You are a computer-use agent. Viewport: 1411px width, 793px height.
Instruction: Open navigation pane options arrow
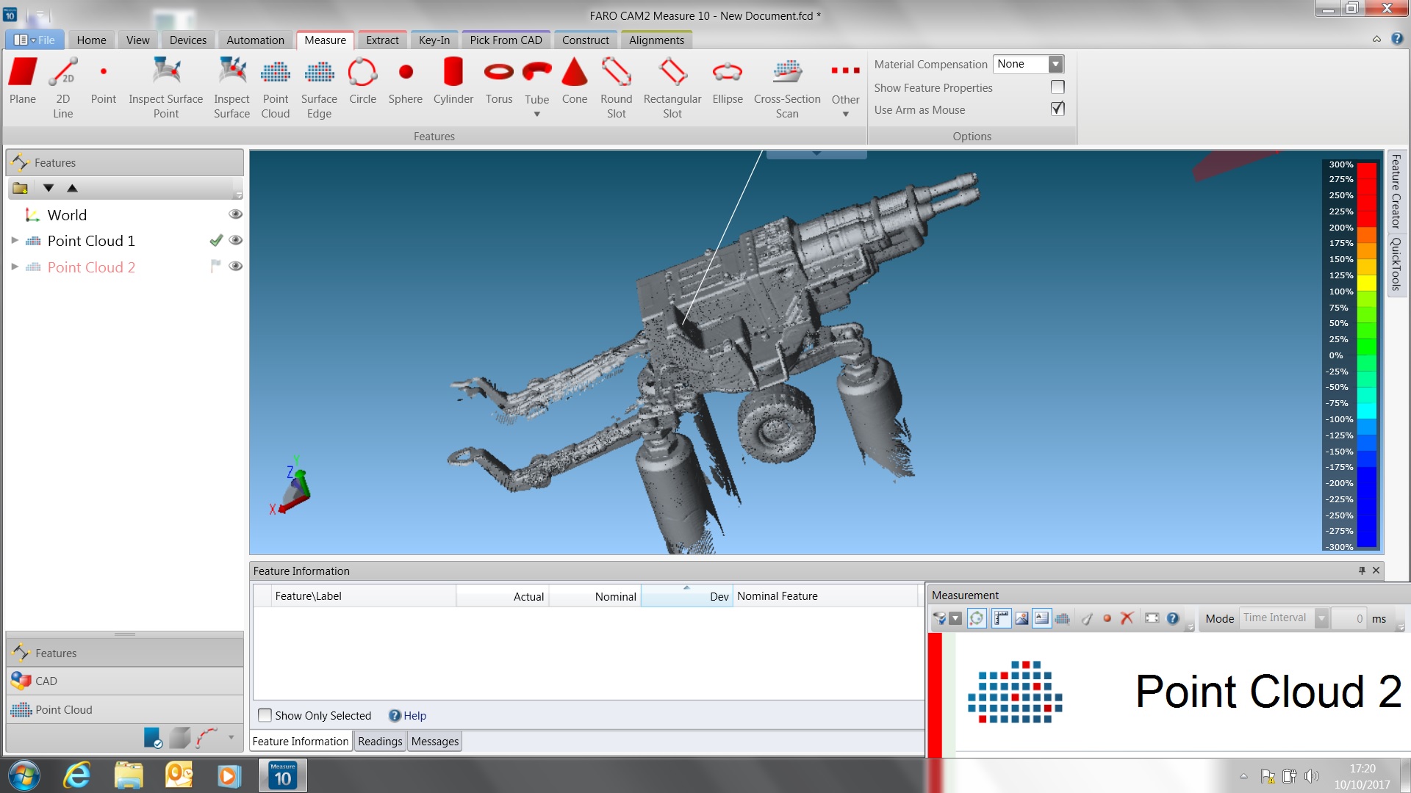[231, 738]
